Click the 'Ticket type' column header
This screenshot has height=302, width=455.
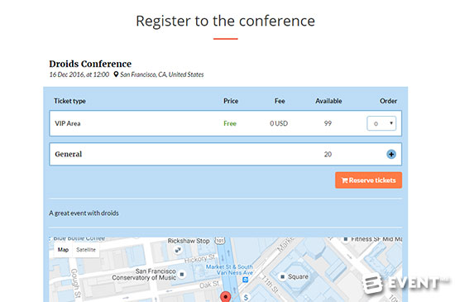click(x=69, y=101)
